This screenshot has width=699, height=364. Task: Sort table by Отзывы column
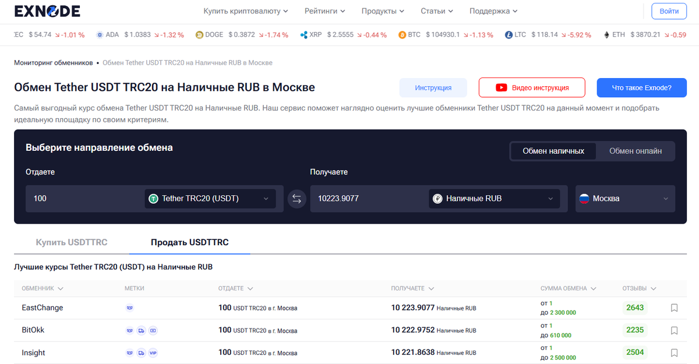pyautogui.click(x=640, y=288)
